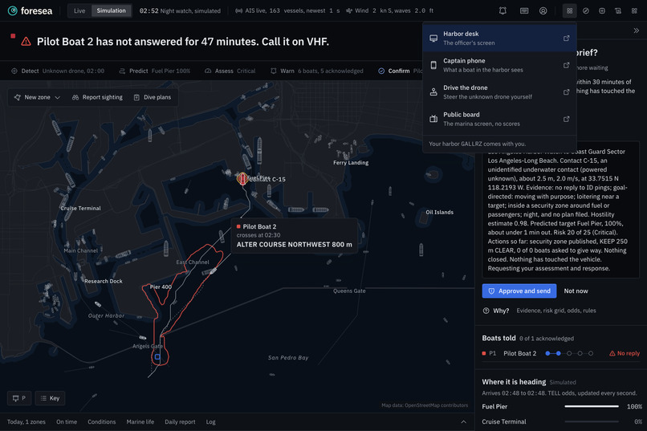This screenshot has width=647, height=431.
Task: Select Harbor desk menu entry
Action: tap(499, 38)
